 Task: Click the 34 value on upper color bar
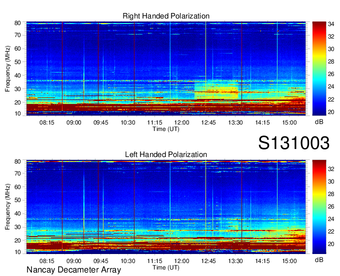pos(331,24)
